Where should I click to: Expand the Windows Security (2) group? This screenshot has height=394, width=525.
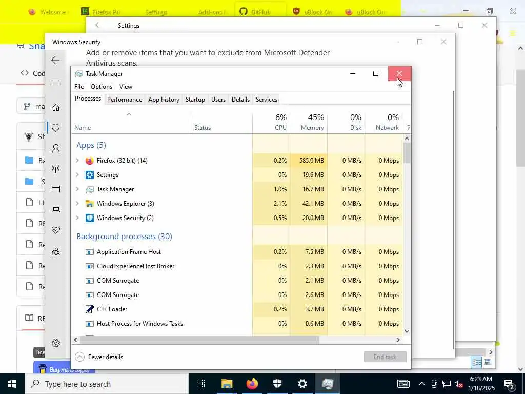[x=77, y=218]
